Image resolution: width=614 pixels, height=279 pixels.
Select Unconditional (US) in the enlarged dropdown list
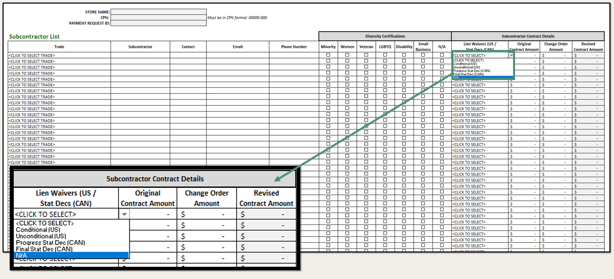tap(41, 236)
